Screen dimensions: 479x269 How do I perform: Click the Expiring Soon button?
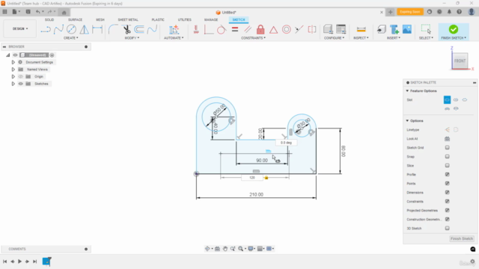(410, 12)
